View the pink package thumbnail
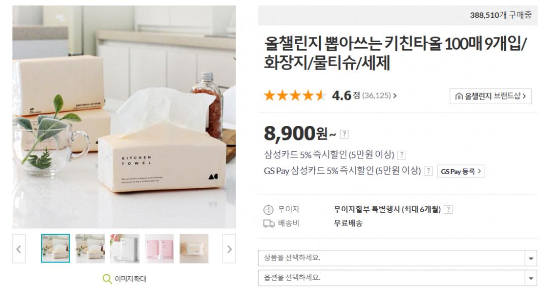Image resolution: width=549 pixels, height=294 pixels. coord(159,249)
